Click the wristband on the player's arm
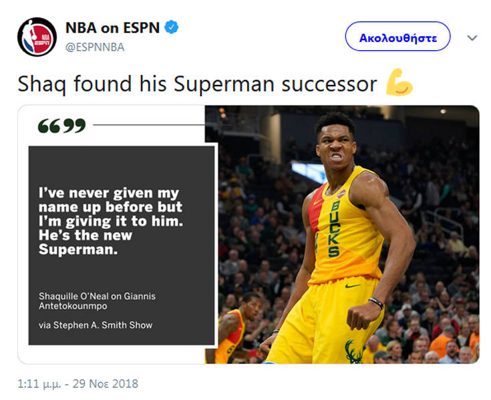491x400 pixels. click(x=376, y=303)
